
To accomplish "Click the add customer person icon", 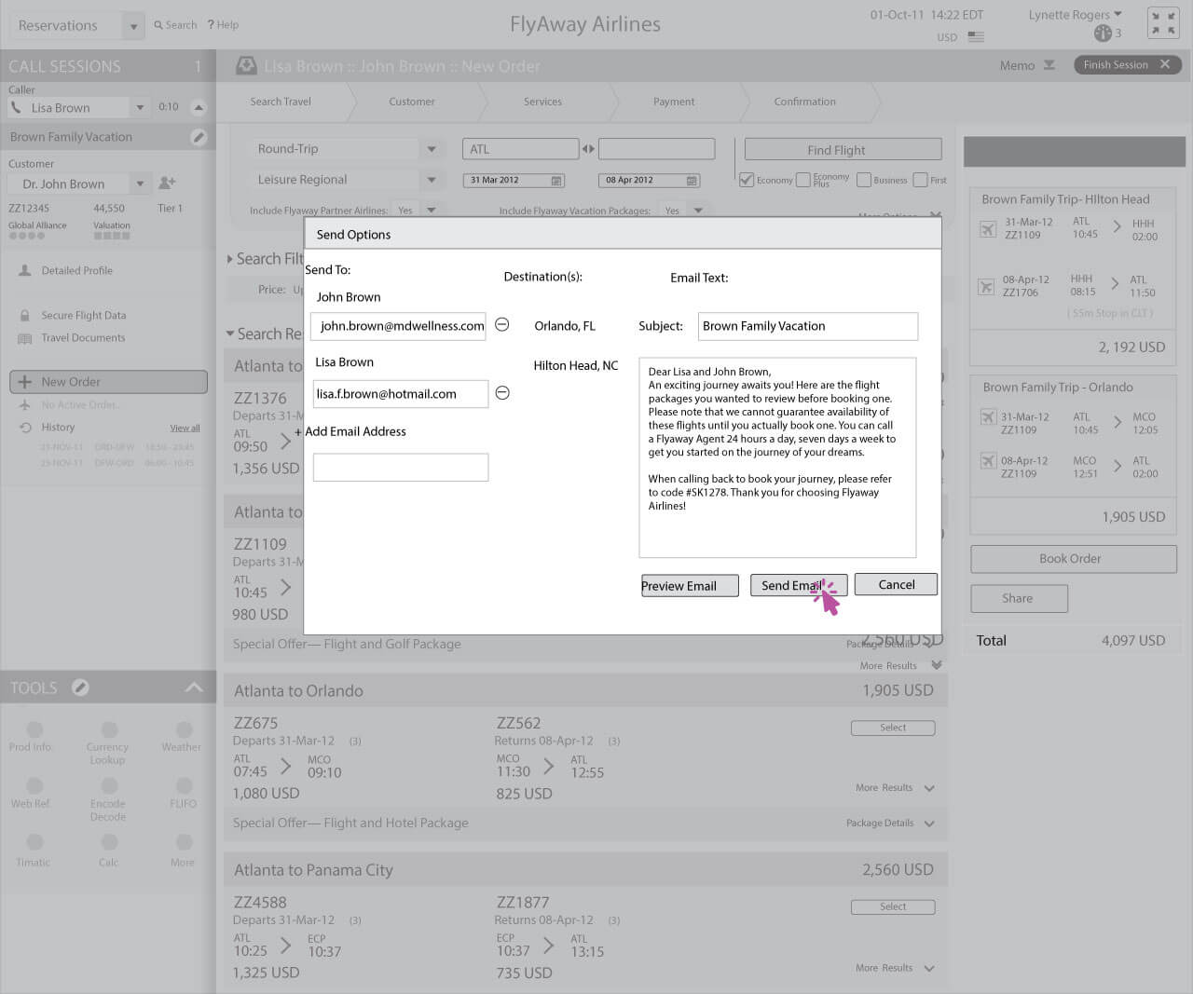I will (168, 184).
